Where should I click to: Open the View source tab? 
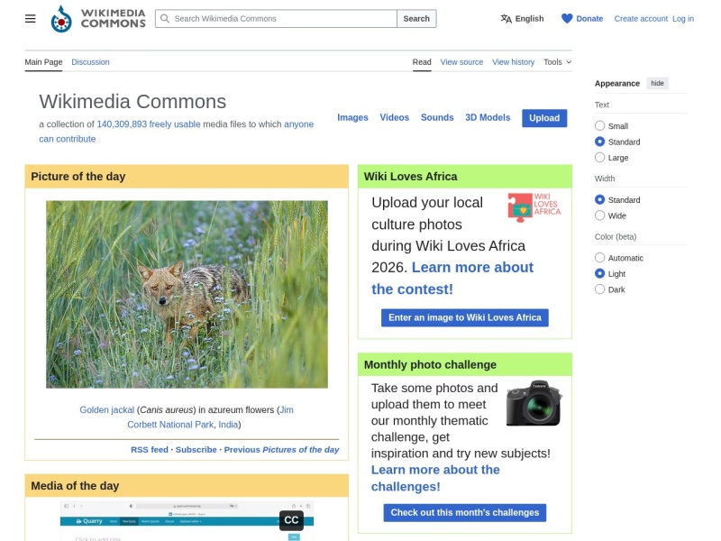click(x=461, y=62)
